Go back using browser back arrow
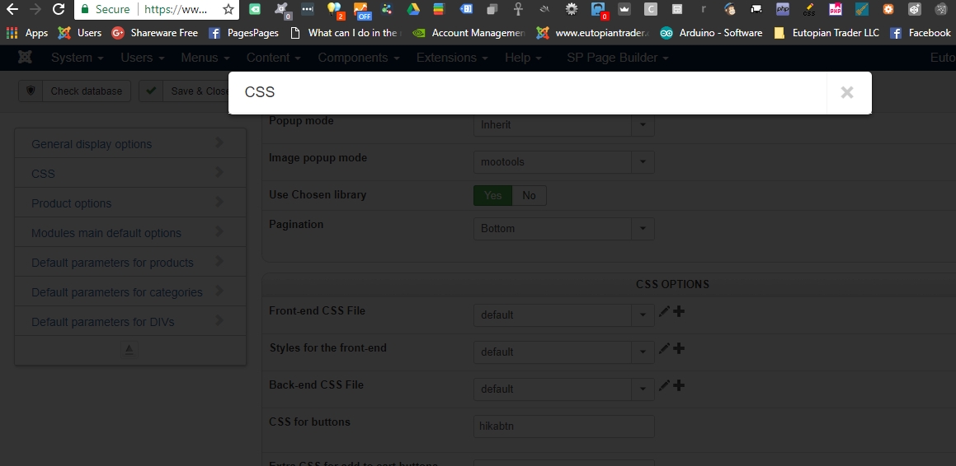Screen dimensions: 956x466 [12, 9]
